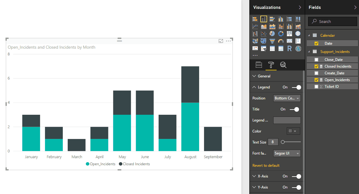The height and width of the screenshot is (194, 359).
Task: Select the filled map visualization
Action: tap(255, 41)
